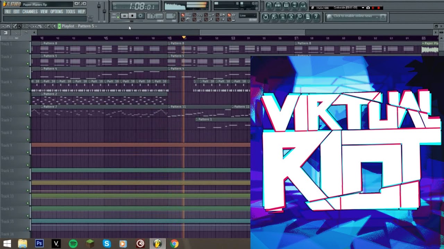This screenshot has width=444, height=249.
Task: Open Spotify from the taskbar
Action: (73, 243)
